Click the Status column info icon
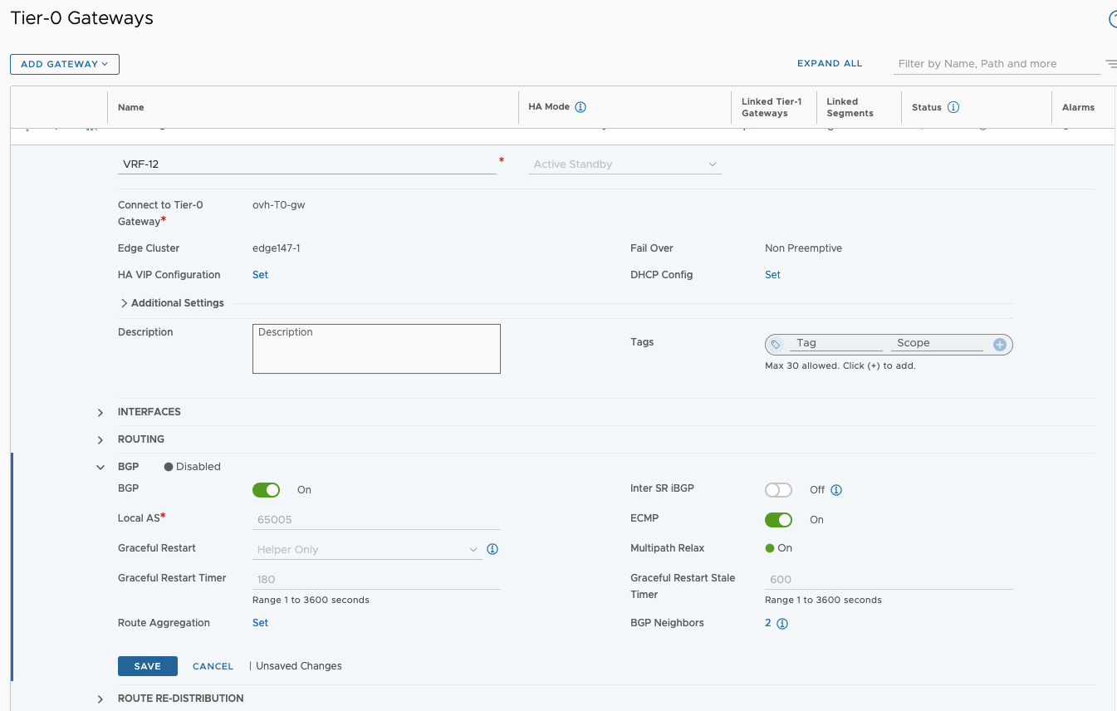This screenshot has width=1117, height=711. (953, 107)
